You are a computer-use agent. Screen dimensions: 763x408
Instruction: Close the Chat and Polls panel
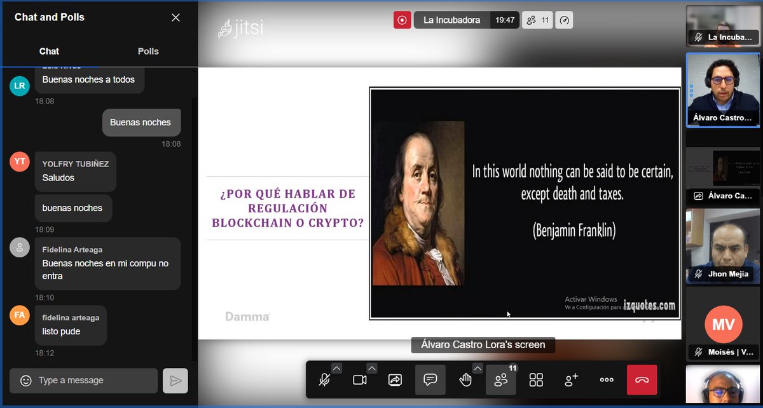[175, 18]
